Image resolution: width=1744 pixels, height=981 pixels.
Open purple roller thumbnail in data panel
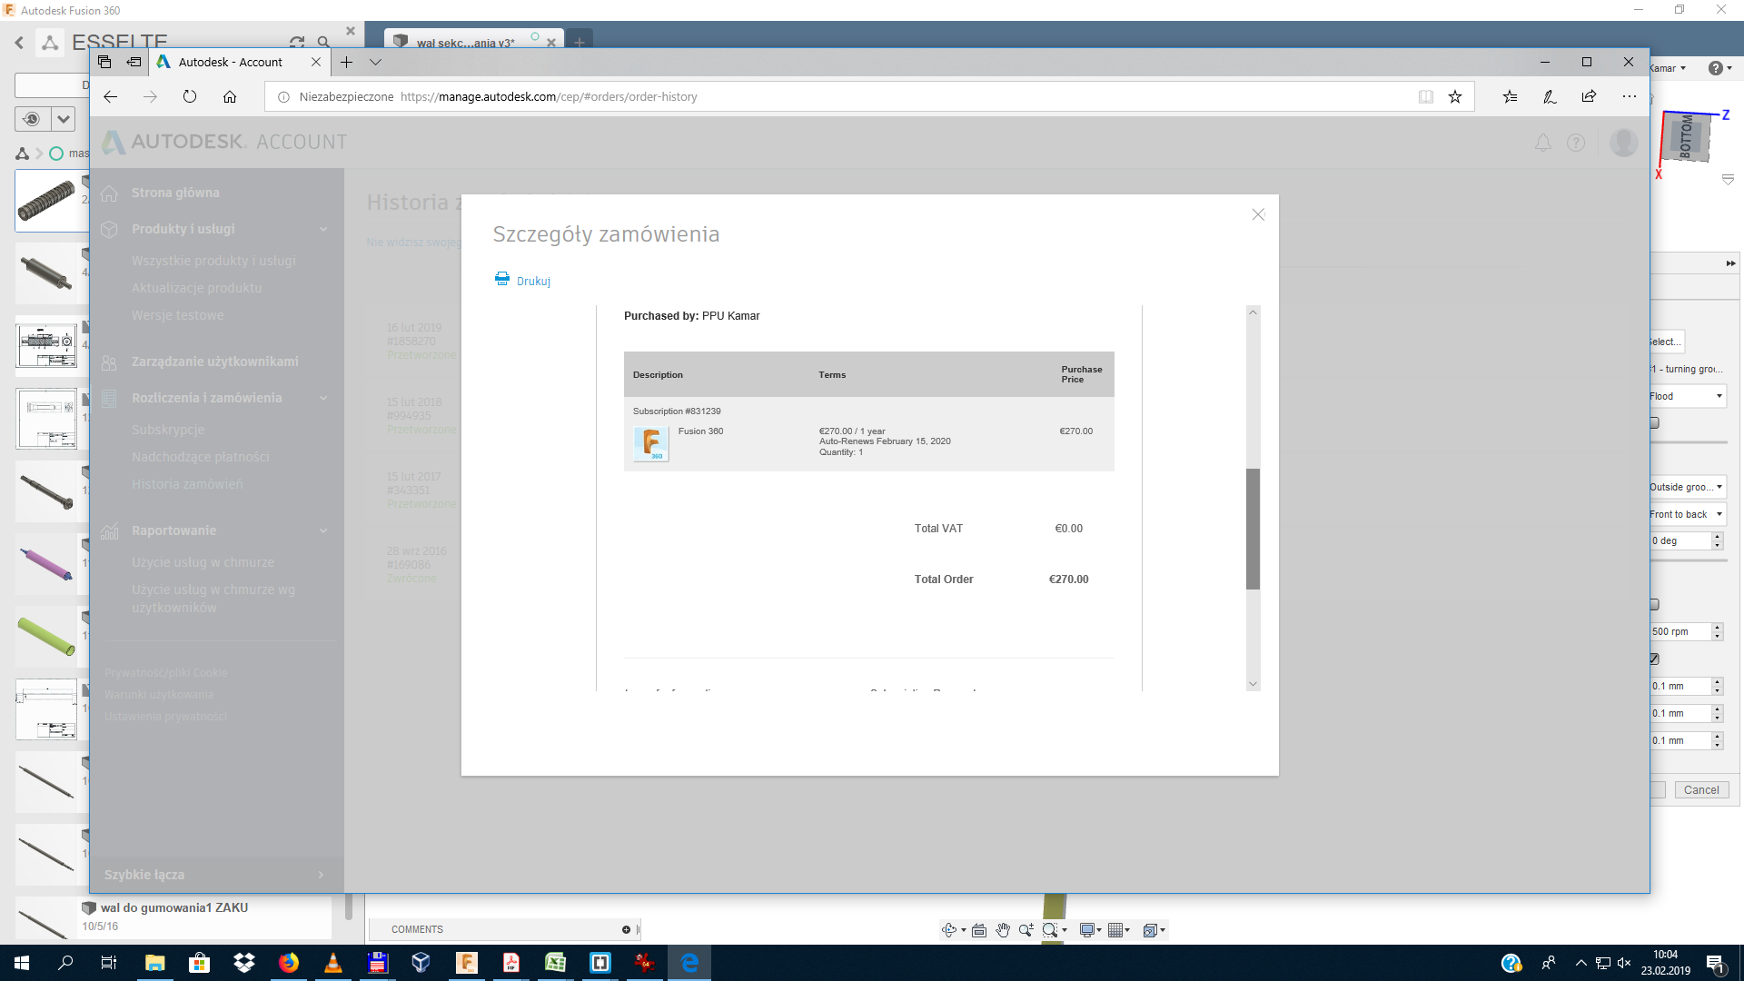(x=46, y=563)
